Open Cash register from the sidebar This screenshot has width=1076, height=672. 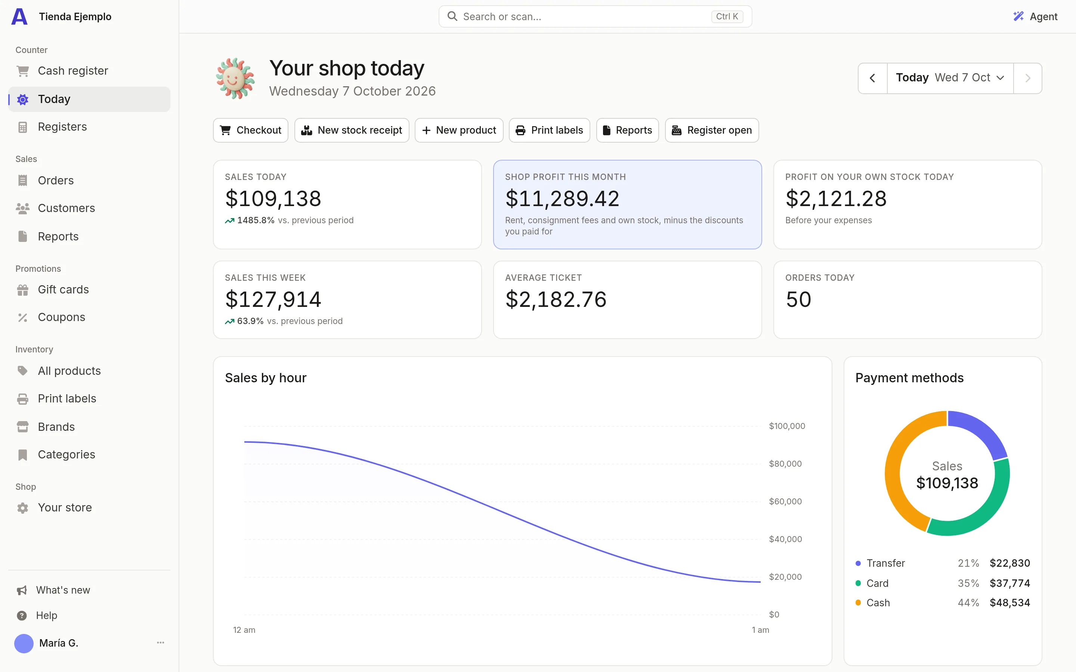click(89, 71)
